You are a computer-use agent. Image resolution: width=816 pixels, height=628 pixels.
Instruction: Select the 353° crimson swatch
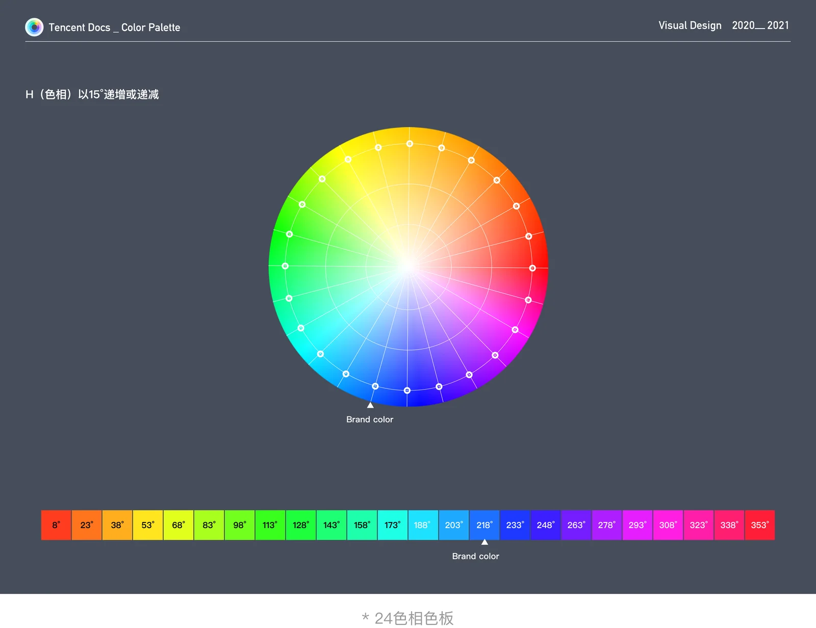tap(760, 525)
